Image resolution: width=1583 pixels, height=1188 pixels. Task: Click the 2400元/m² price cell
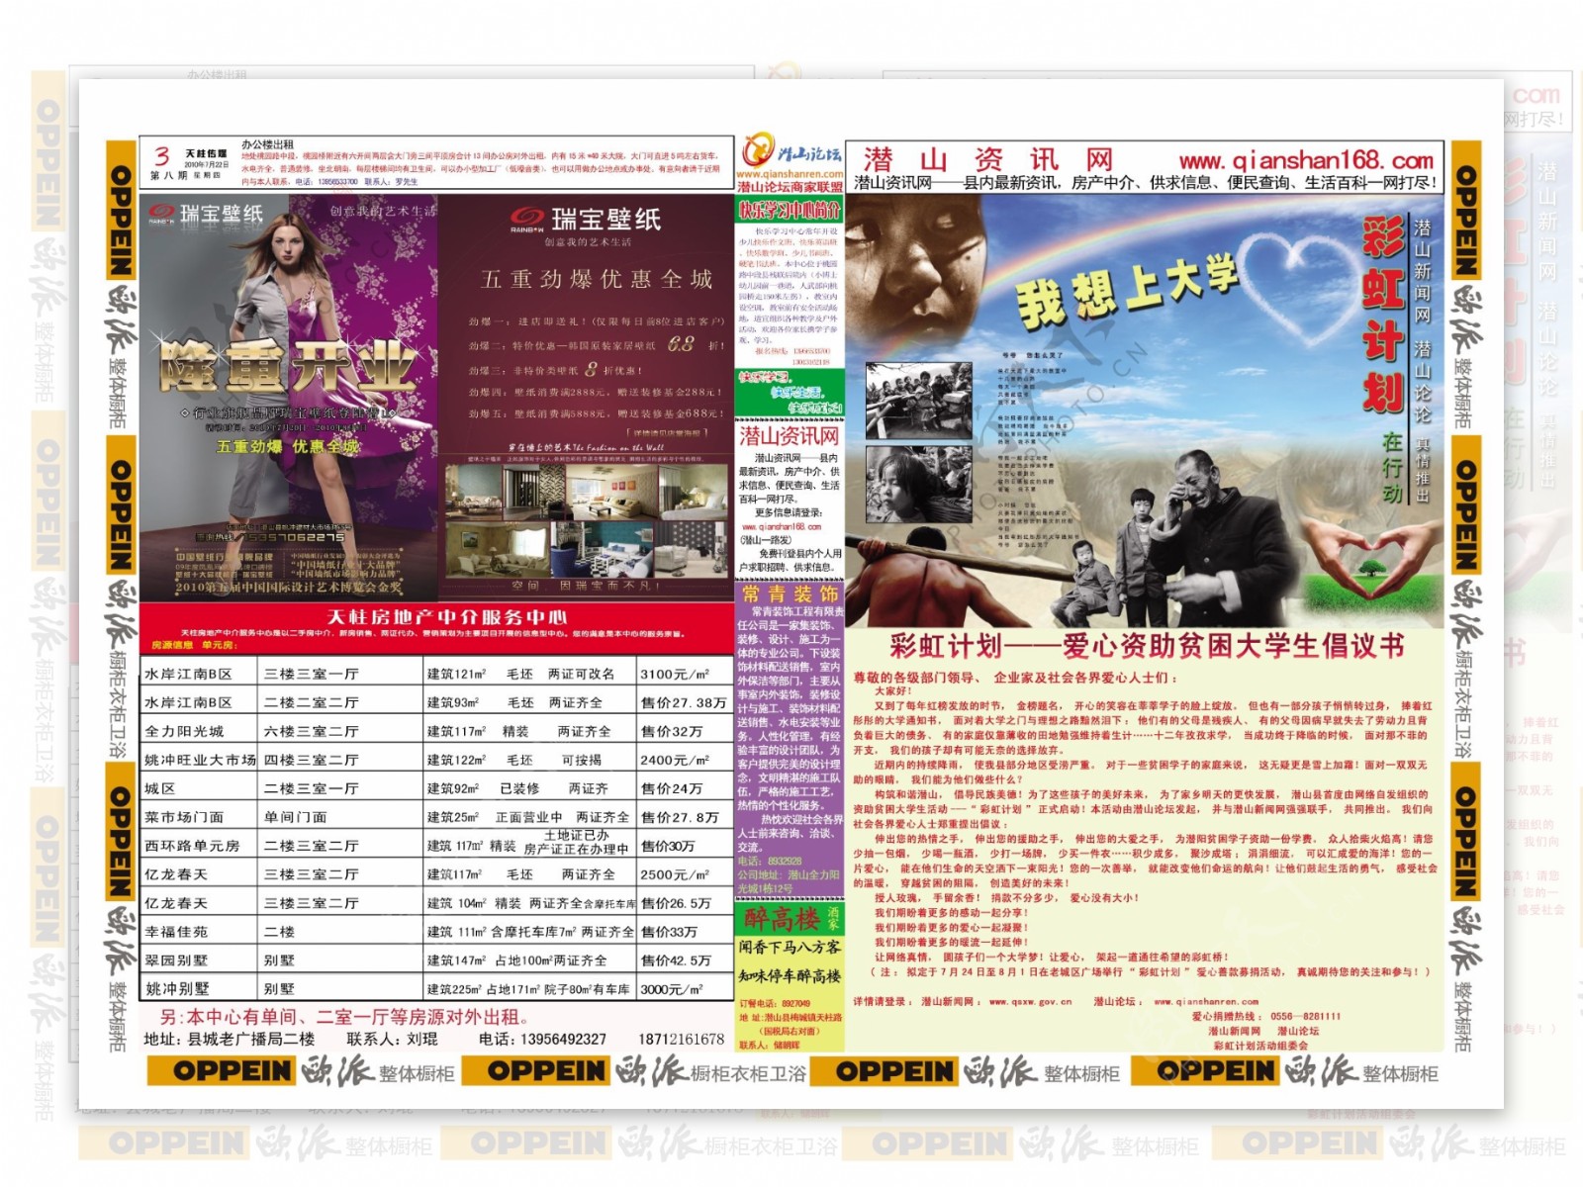click(684, 760)
